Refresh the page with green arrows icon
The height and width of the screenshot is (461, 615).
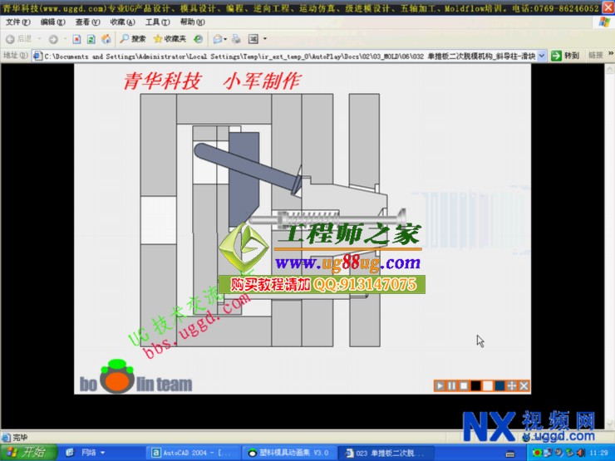91,39
